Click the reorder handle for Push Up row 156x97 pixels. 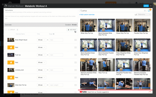click(x=75, y=55)
